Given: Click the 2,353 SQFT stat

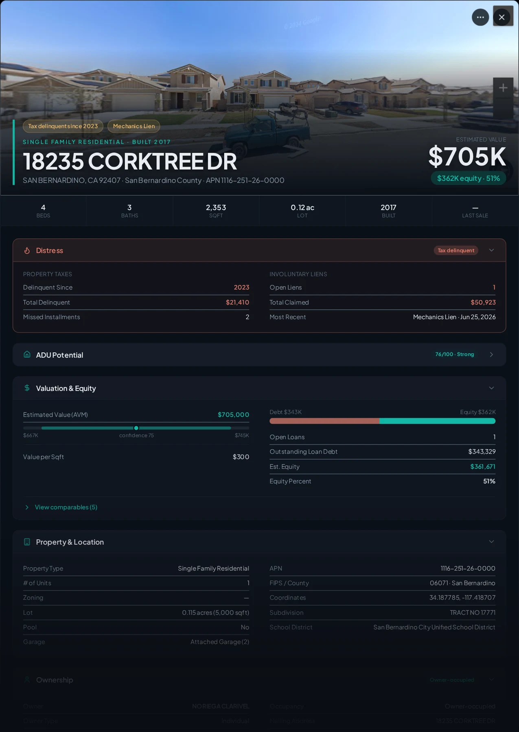Looking at the screenshot, I should point(216,210).
